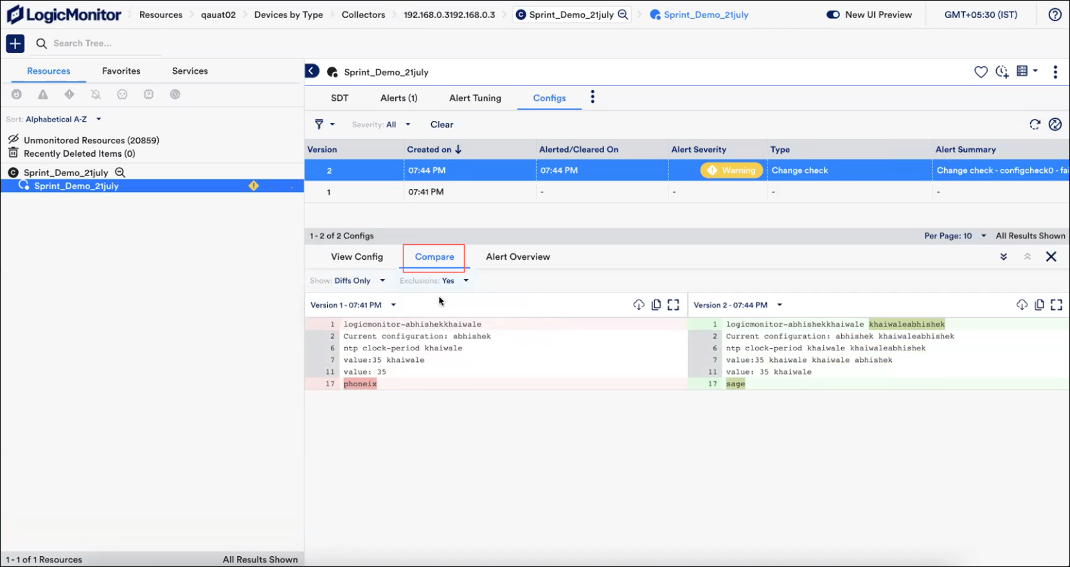
Task: Open Version 2 - 07:44 PM selector
Action: tap(738, 305)
